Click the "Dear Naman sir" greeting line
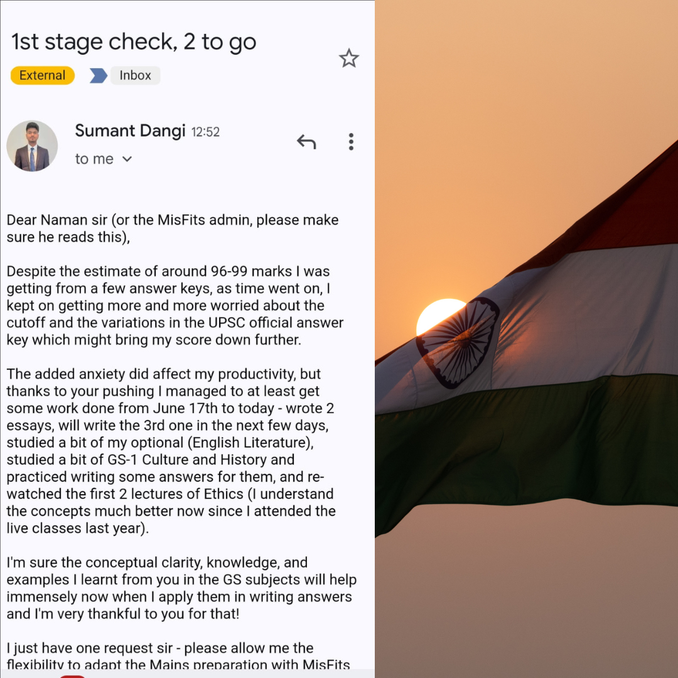 173,229
